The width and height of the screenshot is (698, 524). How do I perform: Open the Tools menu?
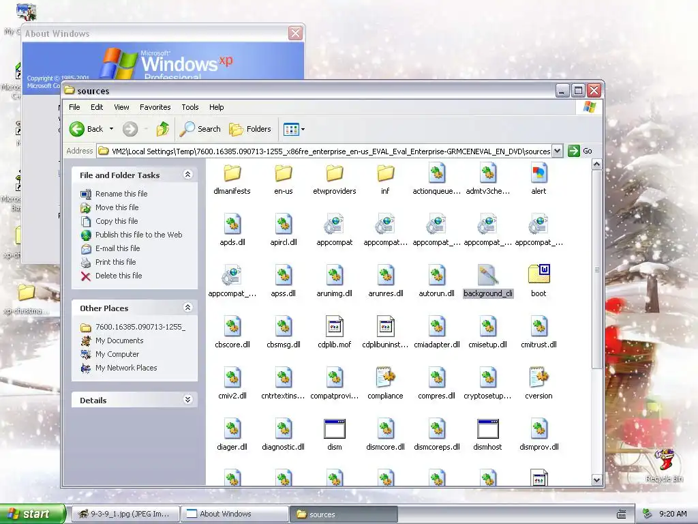tap(190, 107)
